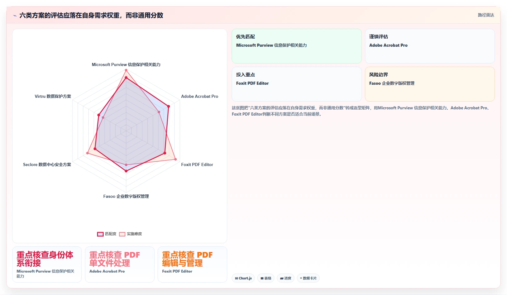The height and width of the screenshot is (295, 507).
Task: Click the Adobe Acrobat Pro radar axis label
Action: pyautogui.click(x=199, y=96)
